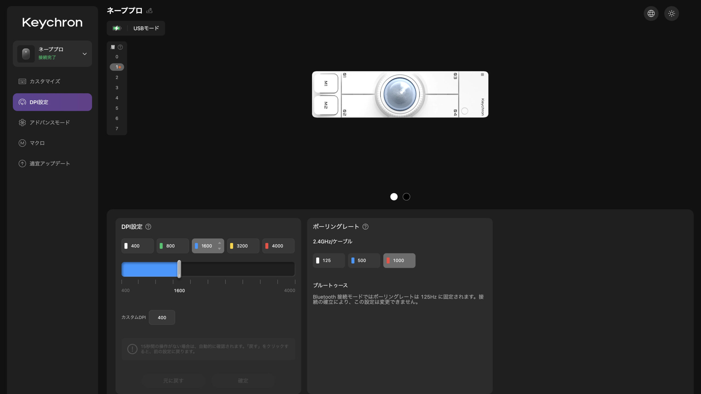Click the 層 layer help question icon
701x394 pixels.
120,47
